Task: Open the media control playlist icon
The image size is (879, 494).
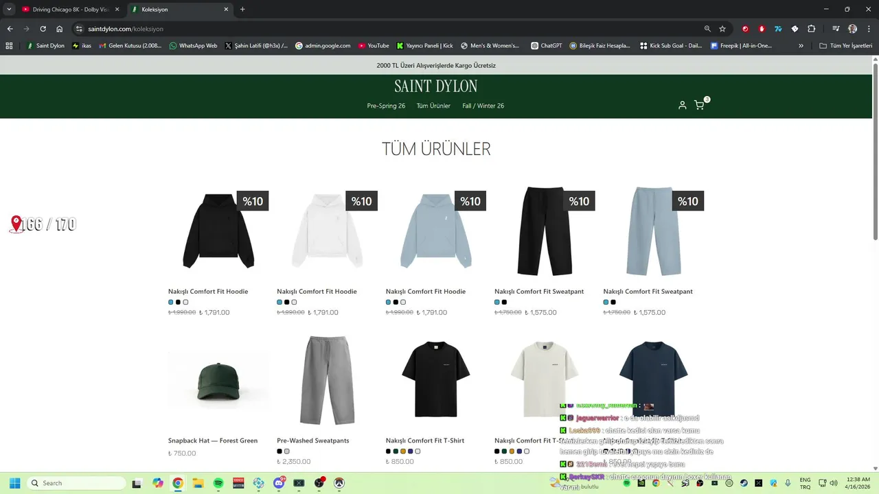Action: 836,29
